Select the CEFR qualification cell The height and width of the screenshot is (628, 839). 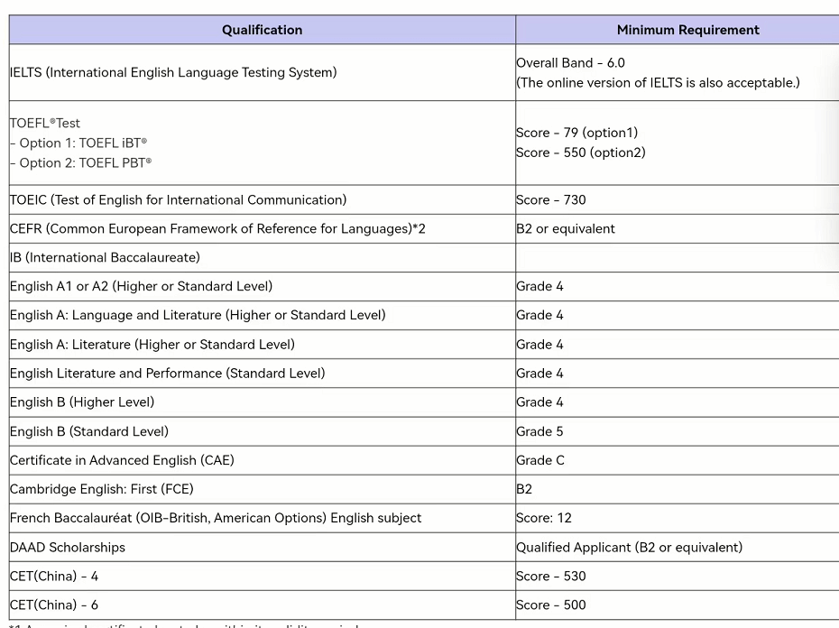pos(217,228)
